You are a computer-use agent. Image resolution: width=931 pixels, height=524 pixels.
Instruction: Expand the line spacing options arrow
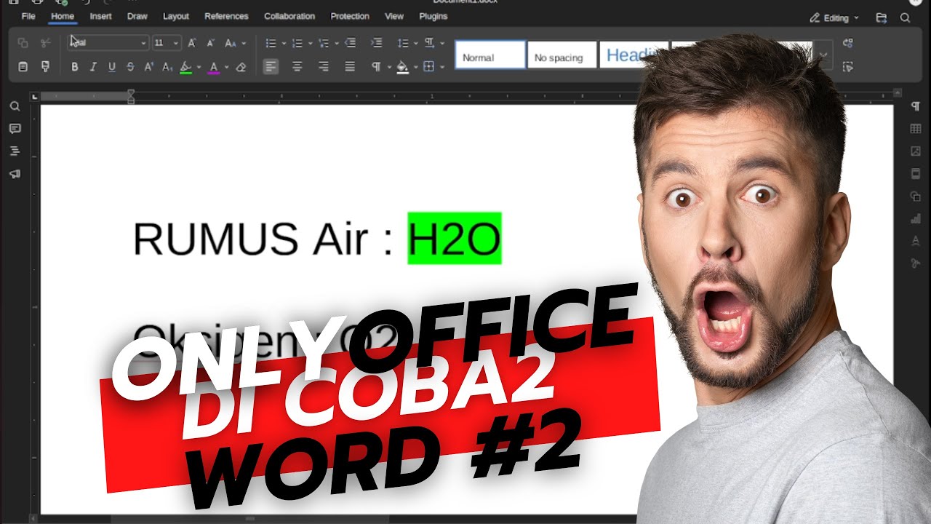[x=415, y=43]
